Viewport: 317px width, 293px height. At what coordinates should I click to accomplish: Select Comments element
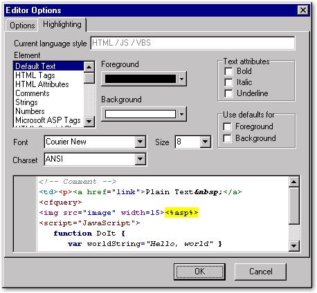tap(48, 93)
